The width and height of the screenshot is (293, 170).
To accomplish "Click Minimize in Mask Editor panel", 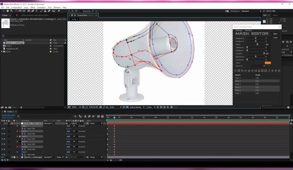I will click(248, 30).
